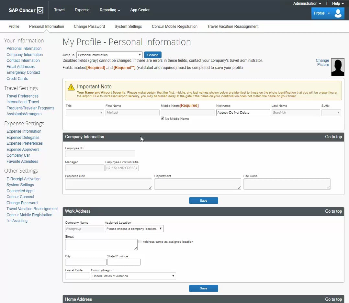349x303 pixels.
Task: Open the Profile dropdown button
Action: pyautogui.click(x=328, y=13)
